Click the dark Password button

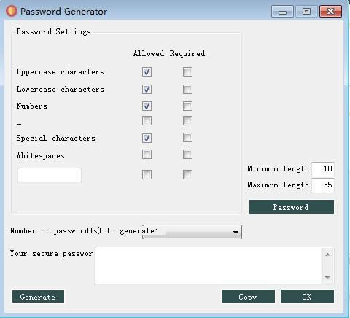[292, 207]
